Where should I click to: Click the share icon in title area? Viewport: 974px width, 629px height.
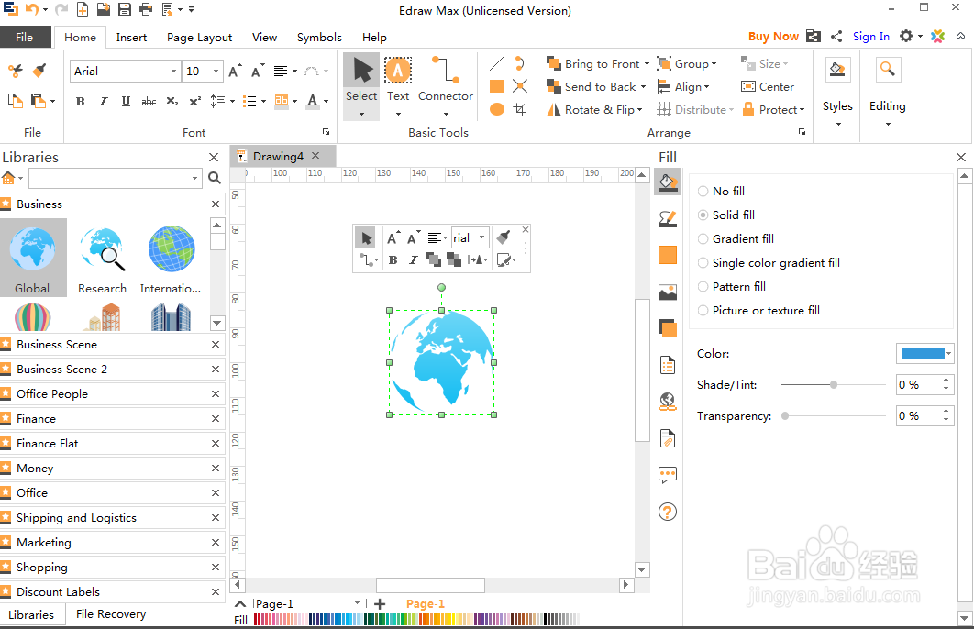pos(836,36)
